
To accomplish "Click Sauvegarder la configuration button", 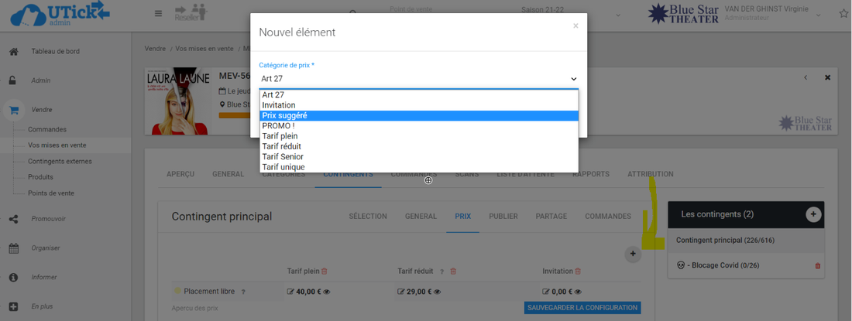I will click(x=582, y=308).
